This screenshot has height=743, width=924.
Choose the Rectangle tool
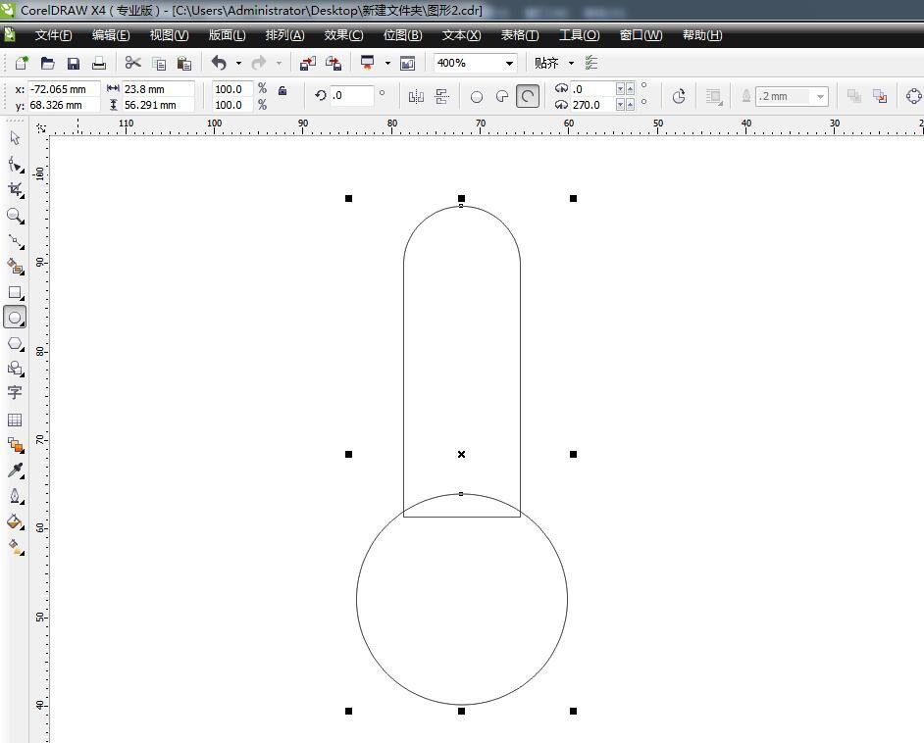(x=15, y=292)
